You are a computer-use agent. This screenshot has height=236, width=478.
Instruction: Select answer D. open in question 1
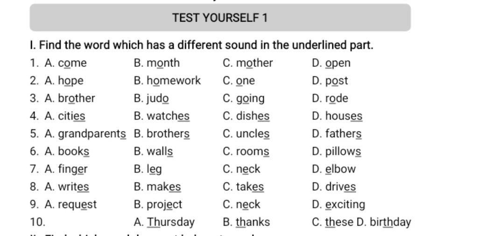click(x=331, y=63)
